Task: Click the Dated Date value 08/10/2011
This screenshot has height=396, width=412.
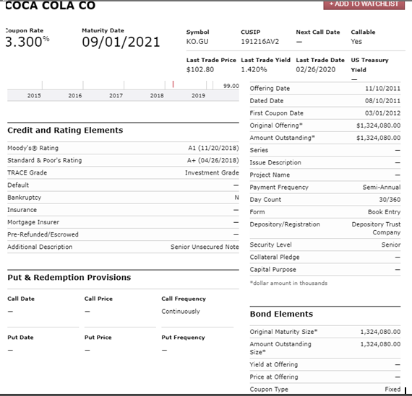Action: click(x=383, y=101)
